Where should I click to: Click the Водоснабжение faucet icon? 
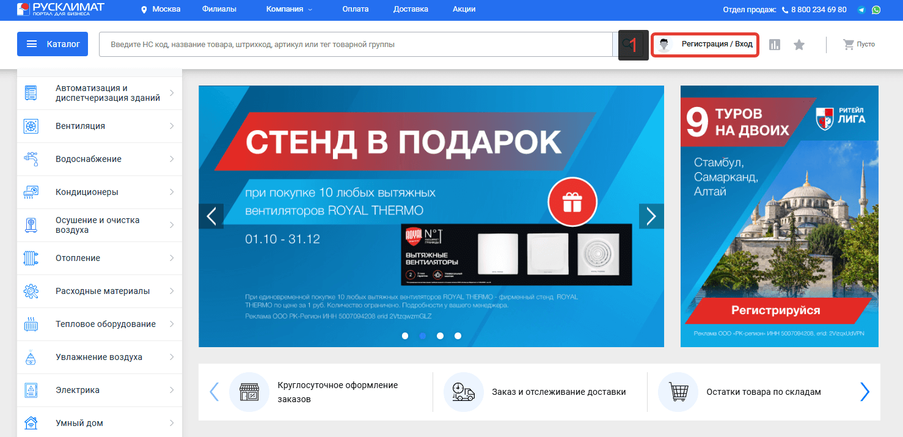pyautogui.click(x=31, y=159)
